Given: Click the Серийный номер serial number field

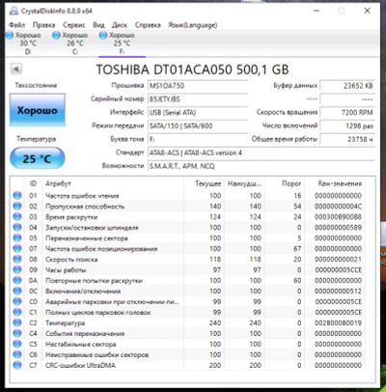Looking at the screenshot, I should [198, 99].
